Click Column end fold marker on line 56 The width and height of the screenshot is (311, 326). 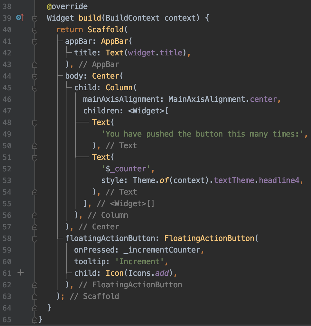[35, 216]
